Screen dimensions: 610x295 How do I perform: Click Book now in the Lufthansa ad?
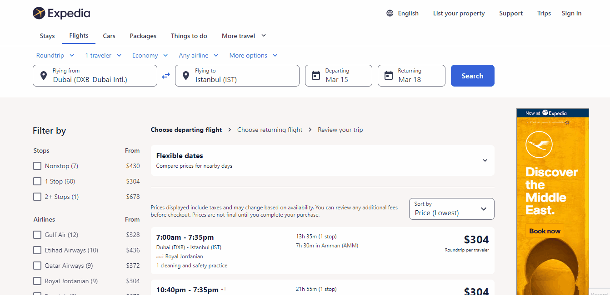545,231
